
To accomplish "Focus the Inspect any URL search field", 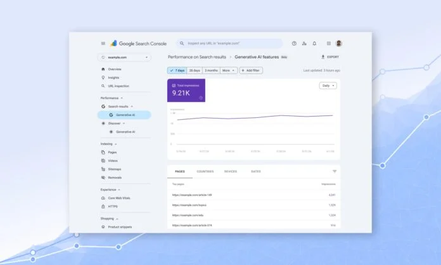I will coord(229,43).
